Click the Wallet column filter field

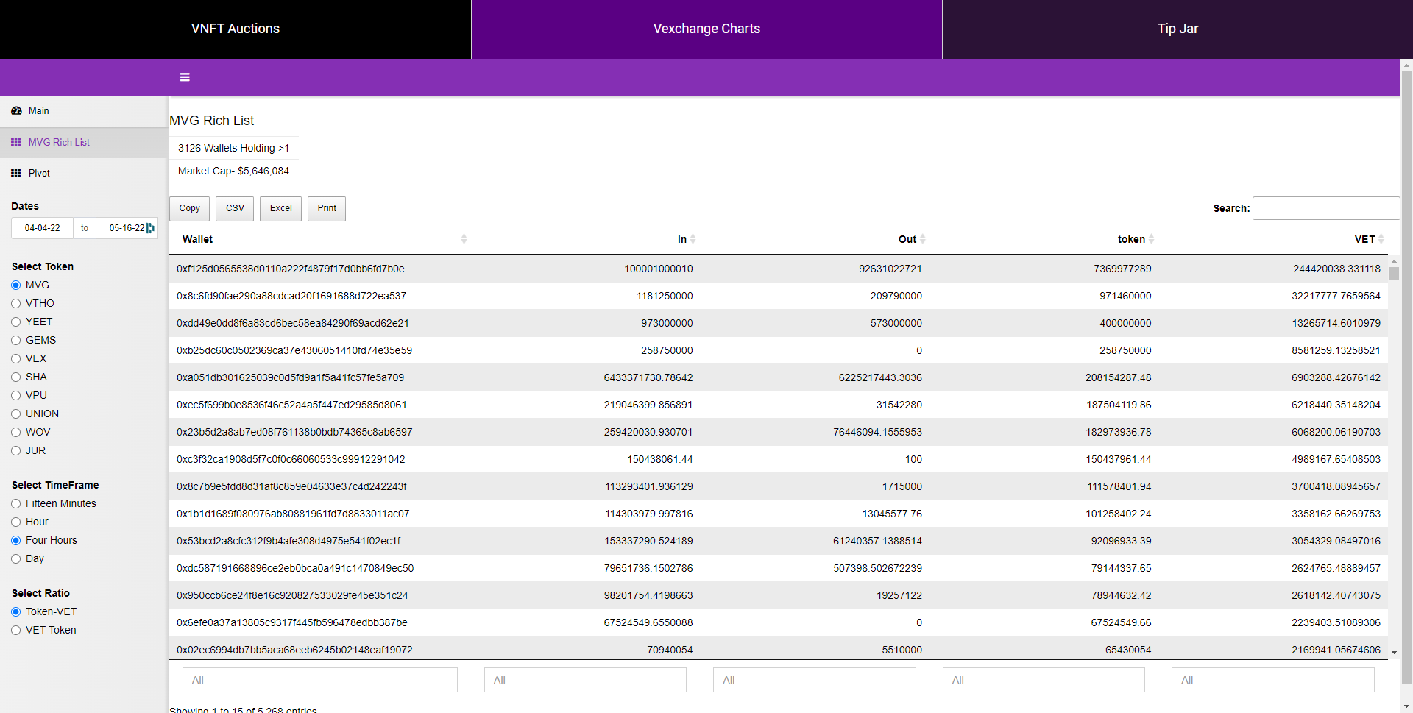[320, 680]
